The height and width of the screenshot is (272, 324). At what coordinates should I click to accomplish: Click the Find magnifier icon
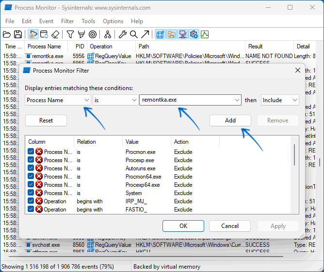tap(134, 34)
